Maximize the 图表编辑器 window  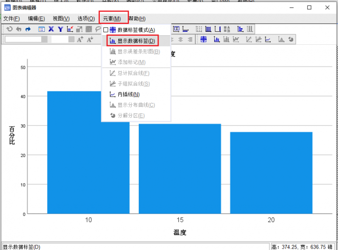point(309,7)
